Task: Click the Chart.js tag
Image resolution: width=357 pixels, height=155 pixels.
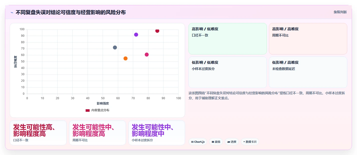Action: pyautogui.click(x=198, y=142)
